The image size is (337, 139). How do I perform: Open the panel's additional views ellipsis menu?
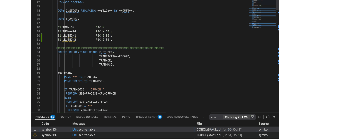point(203,117)
